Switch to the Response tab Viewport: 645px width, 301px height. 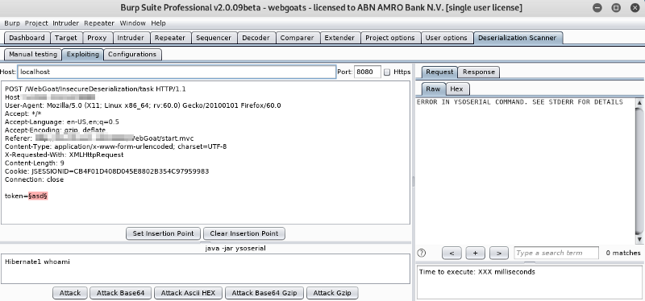click(479, 72)
